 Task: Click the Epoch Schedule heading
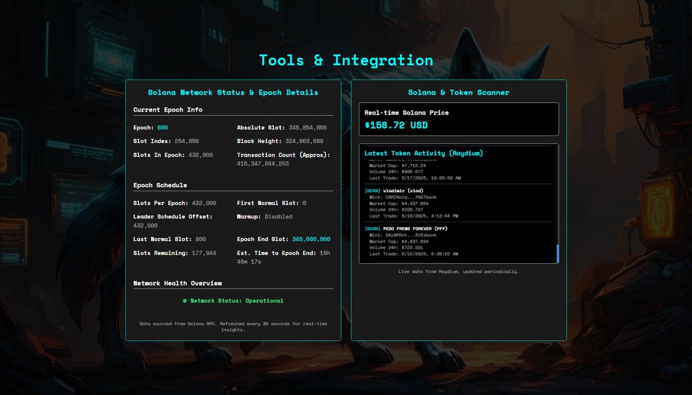pos(160,185)
